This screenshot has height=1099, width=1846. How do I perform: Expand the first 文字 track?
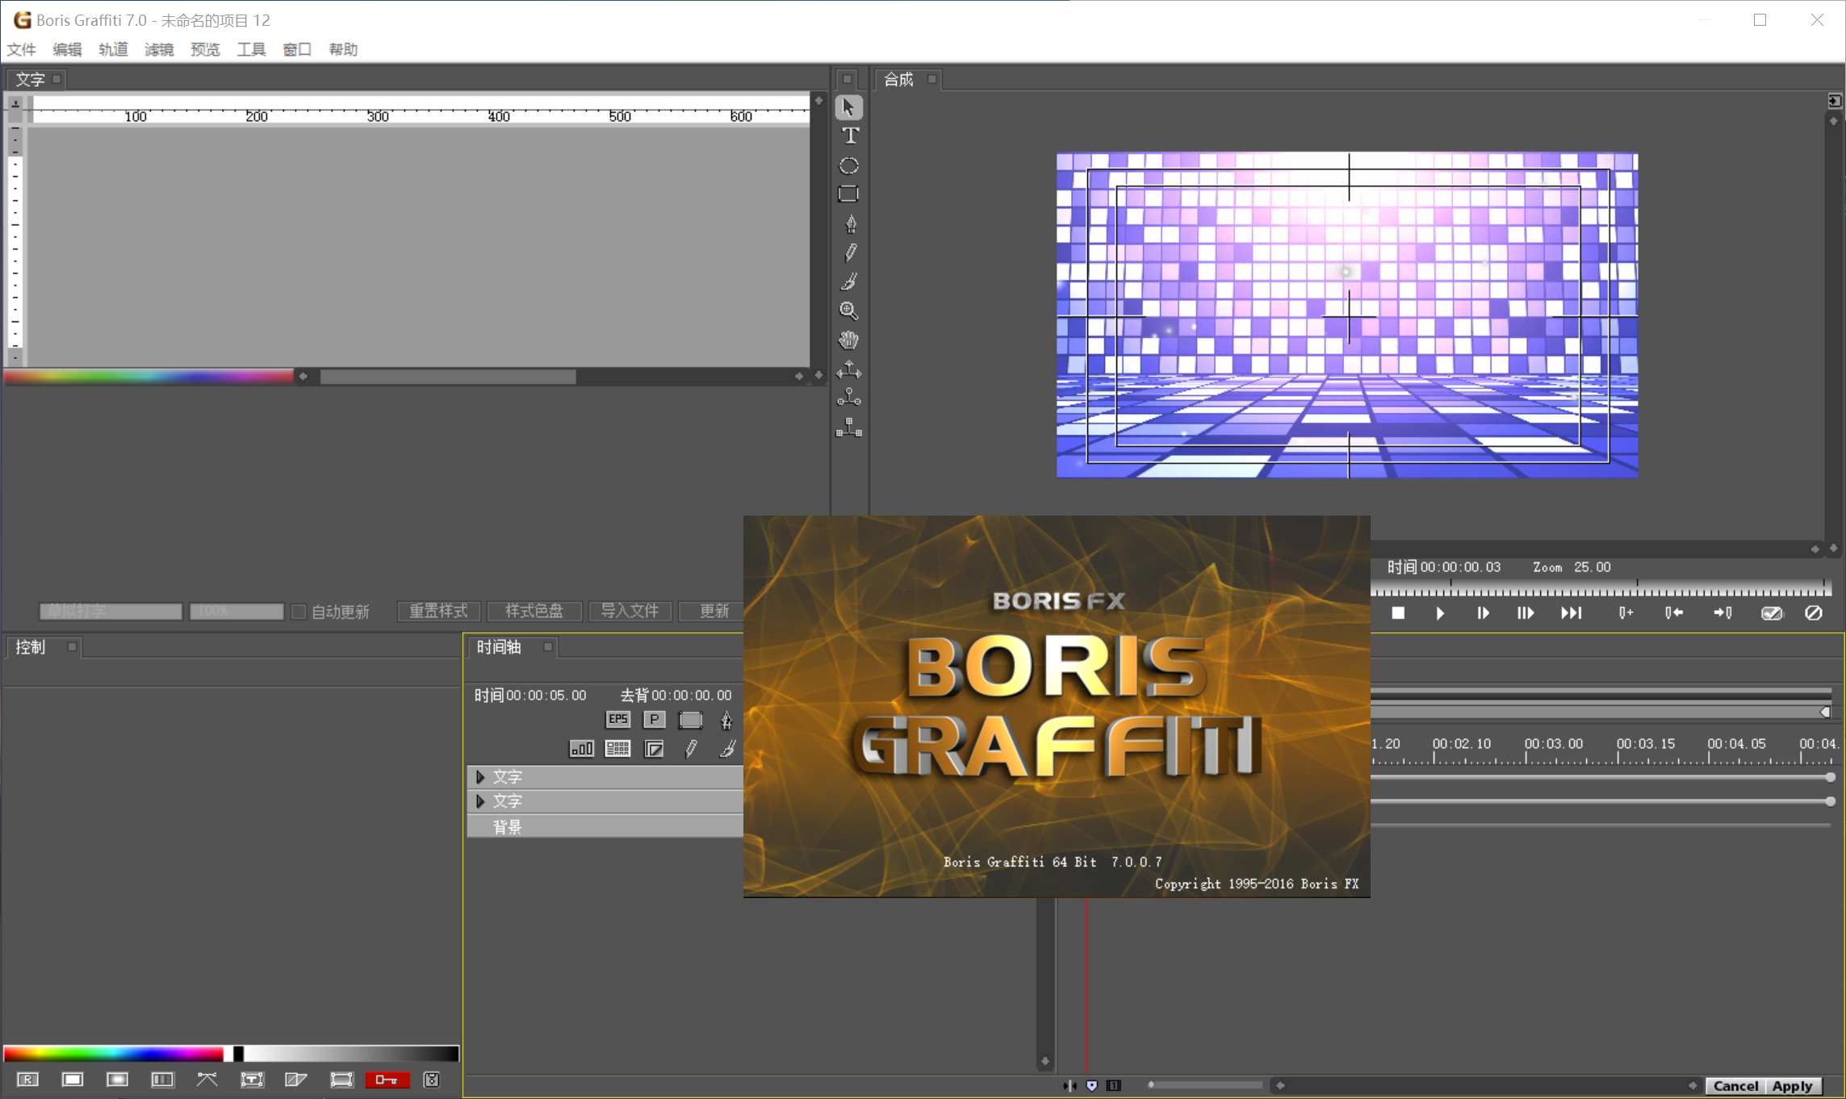[480, 777]
